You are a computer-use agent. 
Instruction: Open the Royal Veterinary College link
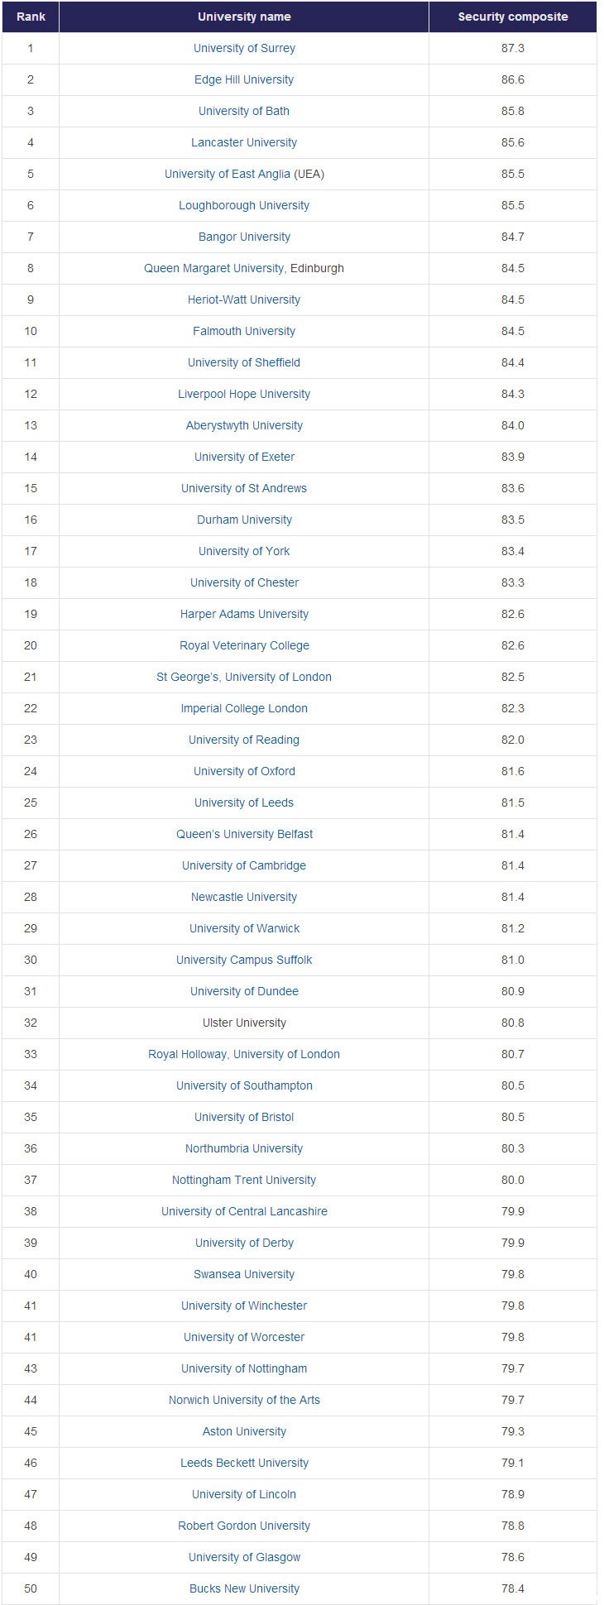pyautogui.click(x=244, y=645)
